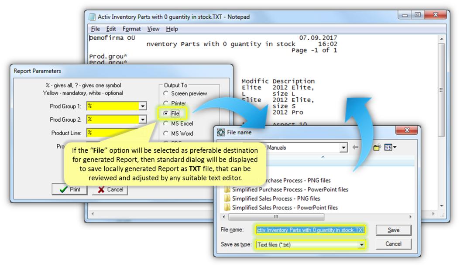Close the File name dialog
Viewport: 460px width, 267px height.
point(407,130)
